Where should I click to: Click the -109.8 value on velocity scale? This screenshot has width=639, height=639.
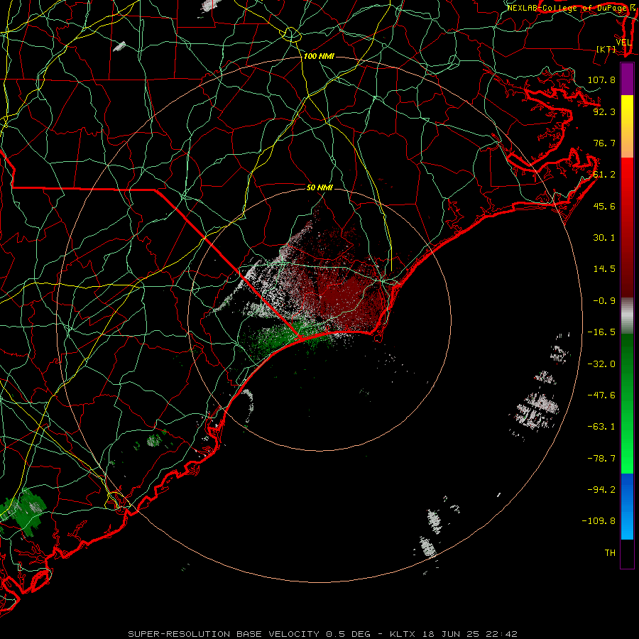coord(599,521)
